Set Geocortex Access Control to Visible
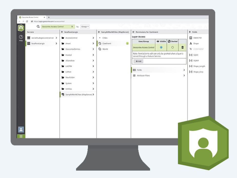 161,48
